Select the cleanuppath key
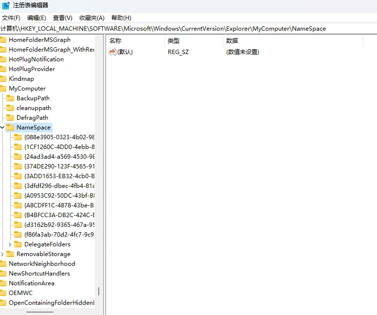Image resolution: width=377 pixels, height=315 pixels. click(x=34, y=108)
